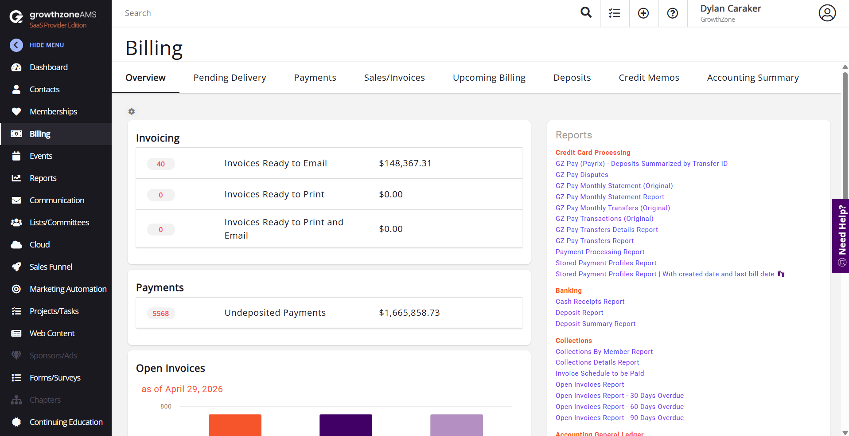Click the 40 invoices ready to email badge
This screenshot has width=849, height=436.
coord(161,164)
